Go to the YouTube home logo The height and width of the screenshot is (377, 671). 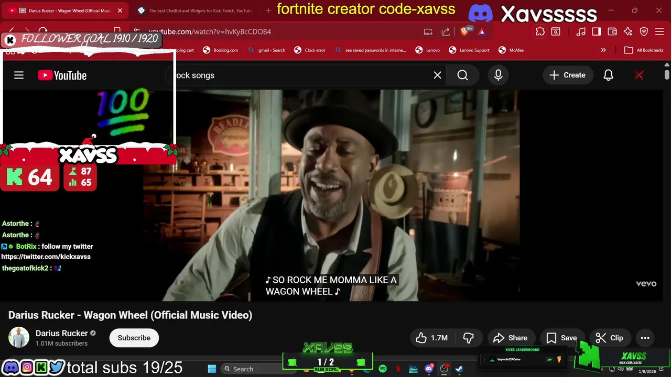tap(62, 75)
